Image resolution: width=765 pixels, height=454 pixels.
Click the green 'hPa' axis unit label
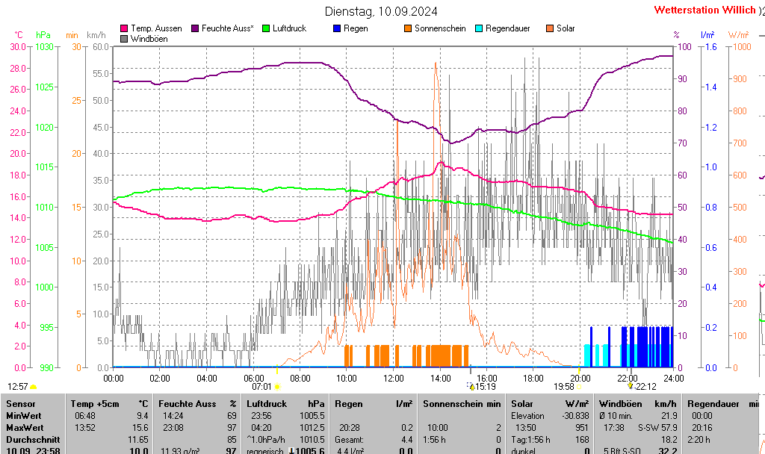click(x=43, y=35)
